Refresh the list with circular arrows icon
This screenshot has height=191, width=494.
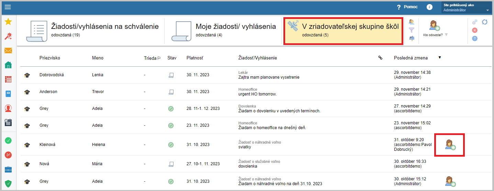[x=485, y=22]
